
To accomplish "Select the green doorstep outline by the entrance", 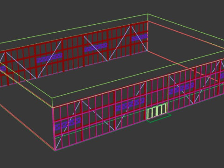I will coord(159,118).
